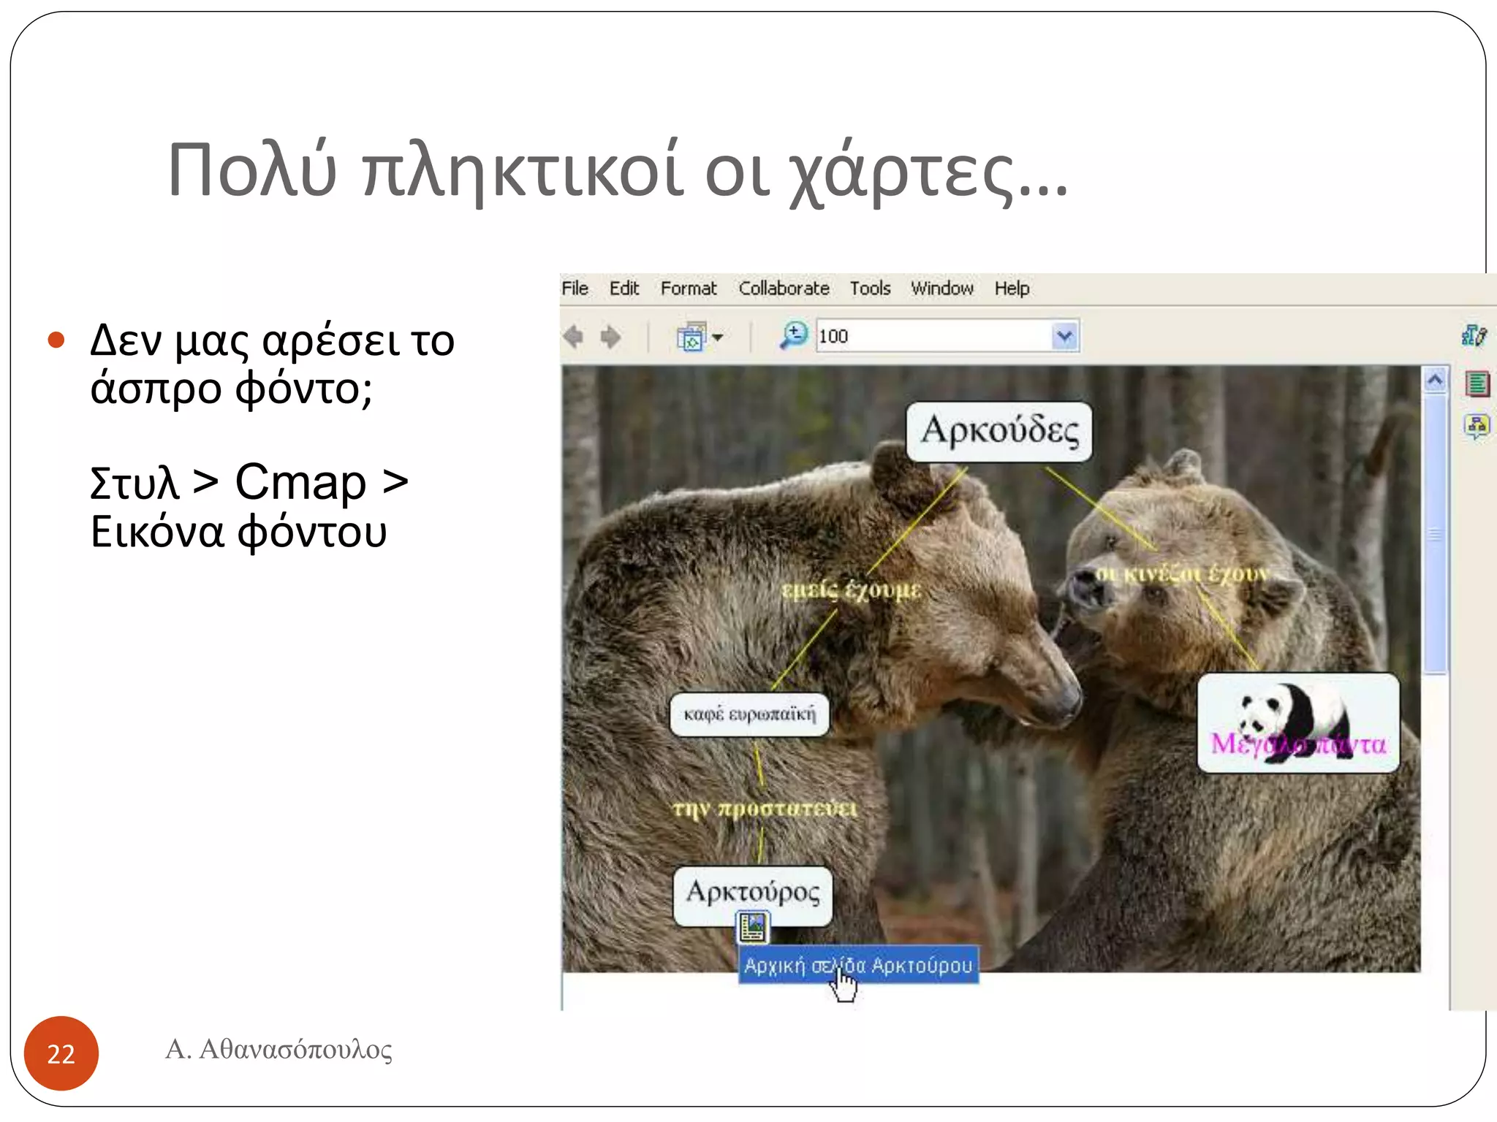Image resolution: width=1497 pixels, height=1122 pixels.
Task: Click the resource icon under Αρκτούρος
Action: [x=752, y=927]
